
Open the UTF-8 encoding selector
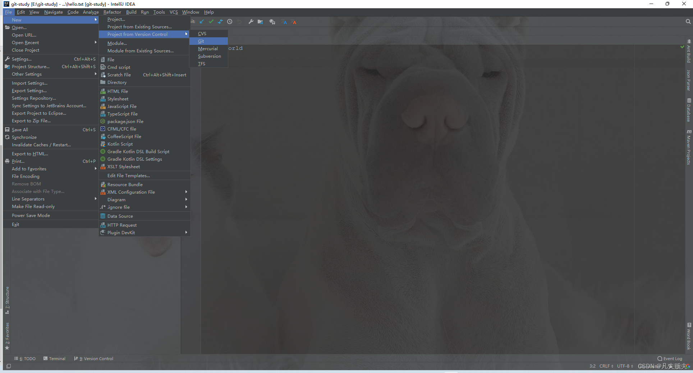[625, 366]
